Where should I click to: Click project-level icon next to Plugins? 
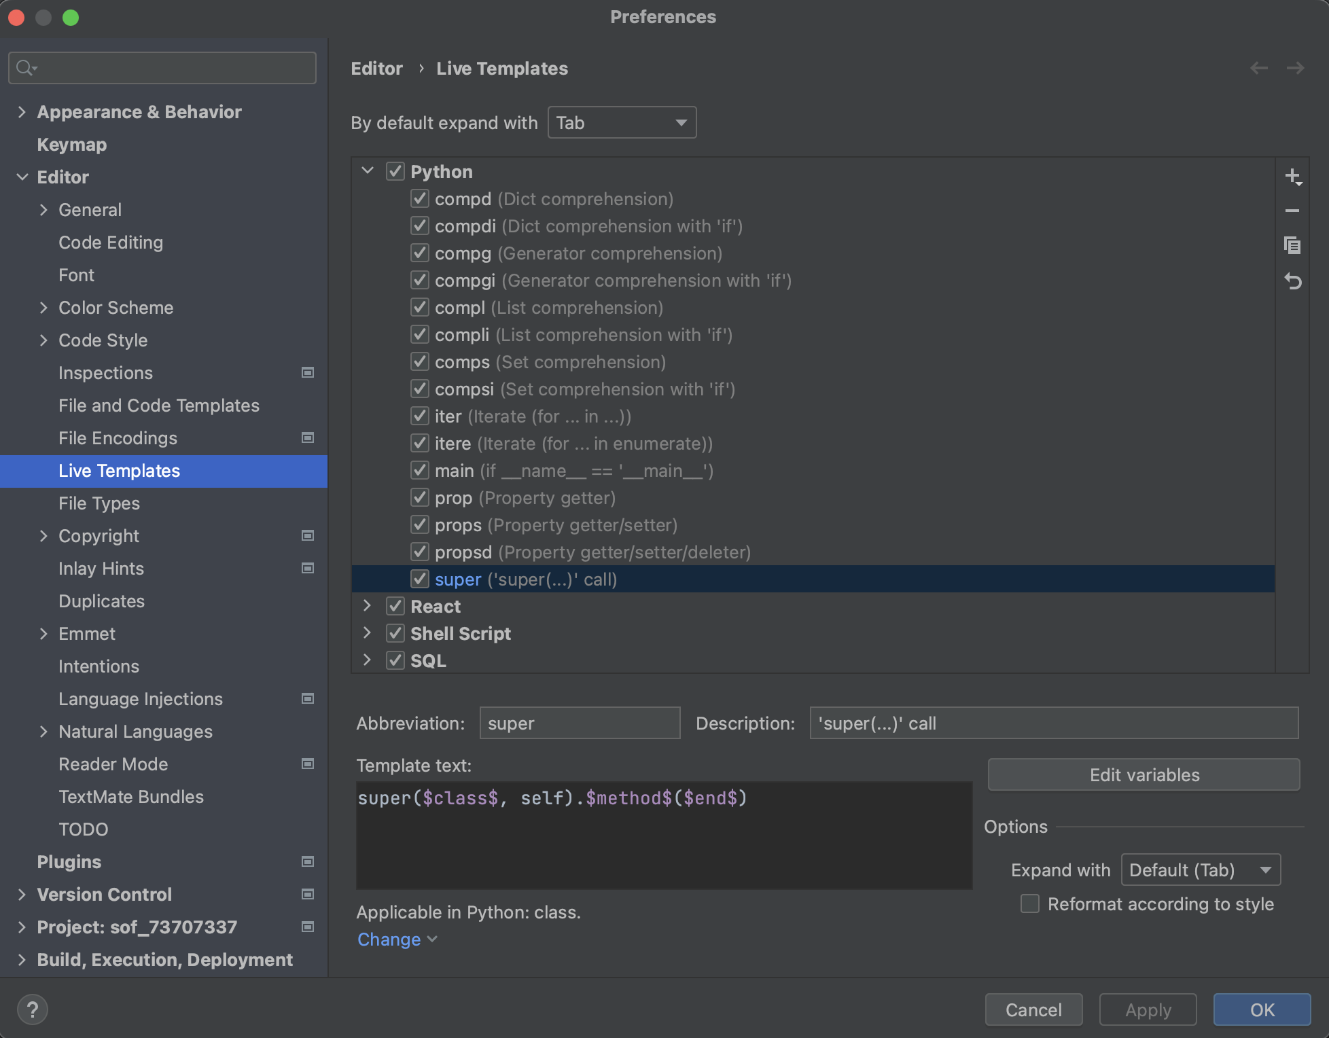308,861
